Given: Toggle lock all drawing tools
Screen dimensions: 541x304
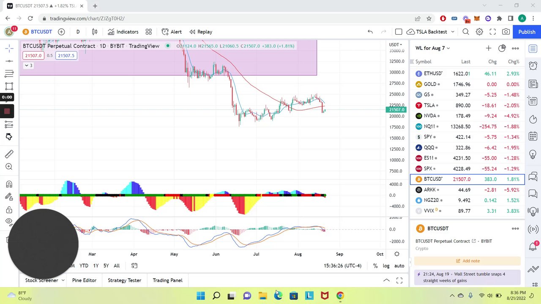Looking at the screenshot, I should pyautogui.click(x=9, y=210).
